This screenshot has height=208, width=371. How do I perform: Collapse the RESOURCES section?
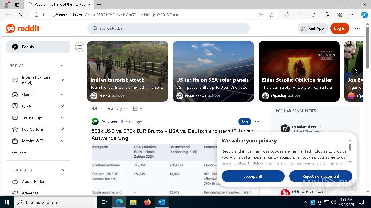coord(62,170)
